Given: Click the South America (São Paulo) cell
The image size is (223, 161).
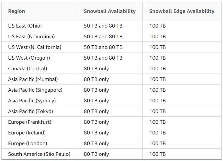Looking at the screenshot, I should 39,154.
